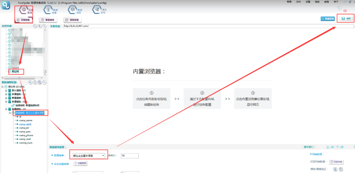Open the 高级配置 tab
Image resolution: width=355 pixels, height=173 pixels.
(x=72, y=20)
